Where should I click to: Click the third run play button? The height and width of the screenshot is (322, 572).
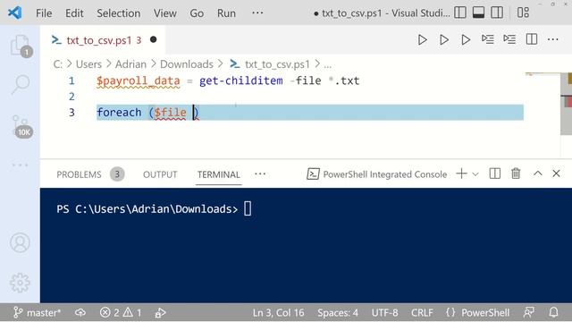[x=466, y=39]
